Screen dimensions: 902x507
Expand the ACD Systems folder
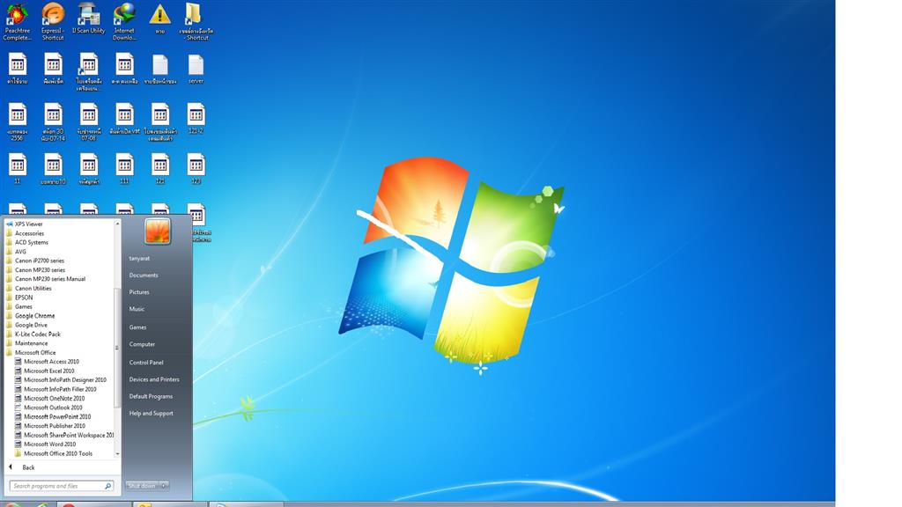(x=31, y=243)
